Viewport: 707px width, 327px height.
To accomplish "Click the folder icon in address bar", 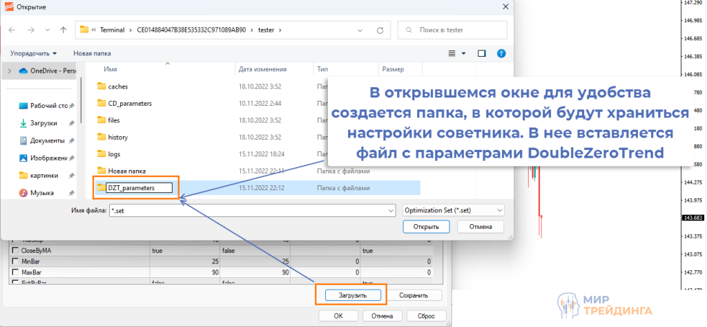I will pyautogui.click(x=84, y=30).
